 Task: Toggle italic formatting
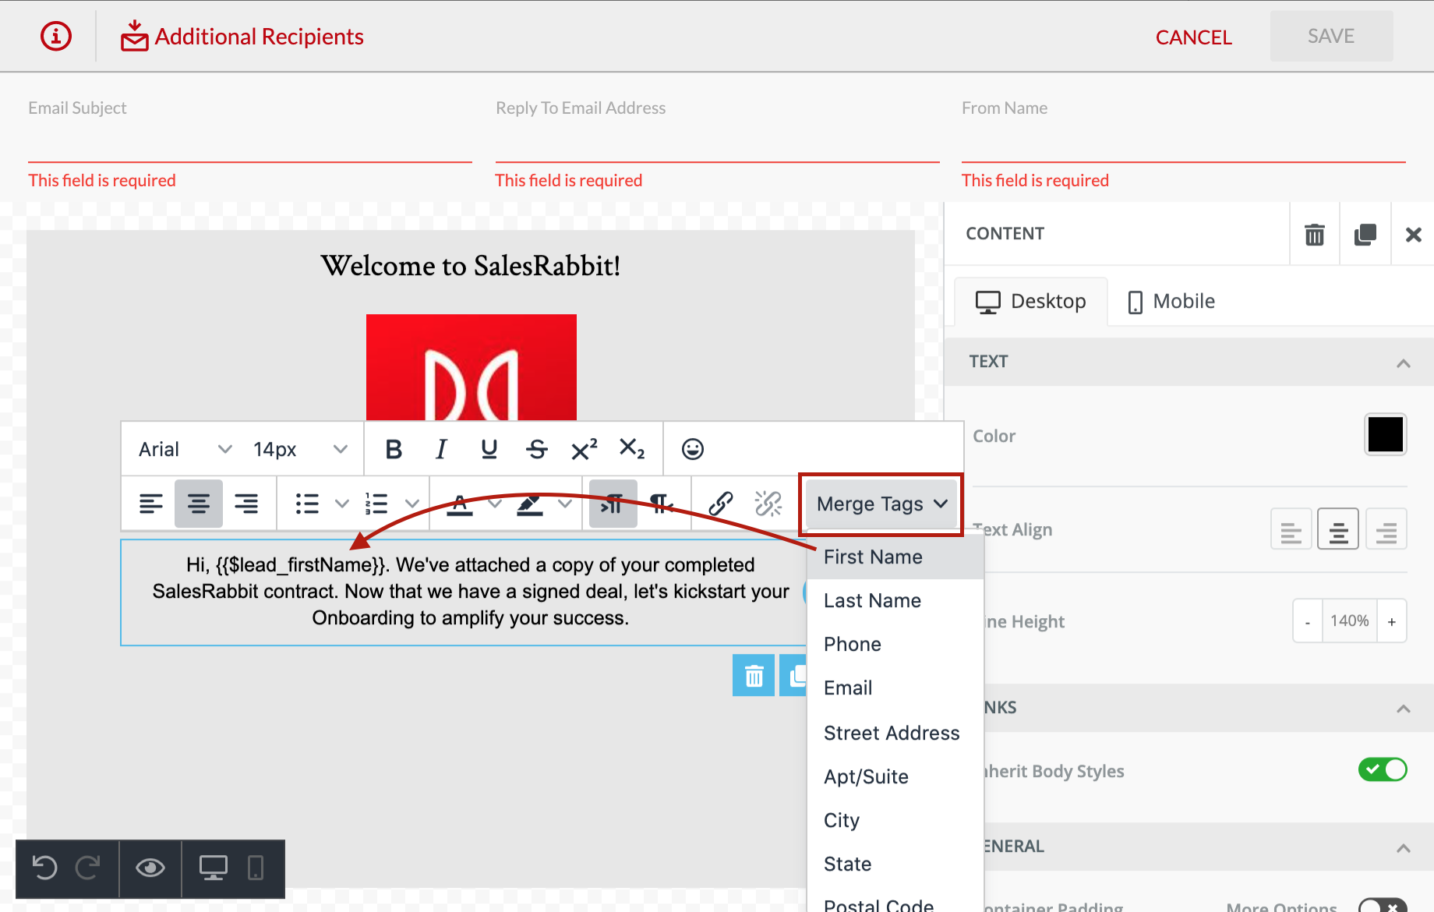click(x=441, y=449)
